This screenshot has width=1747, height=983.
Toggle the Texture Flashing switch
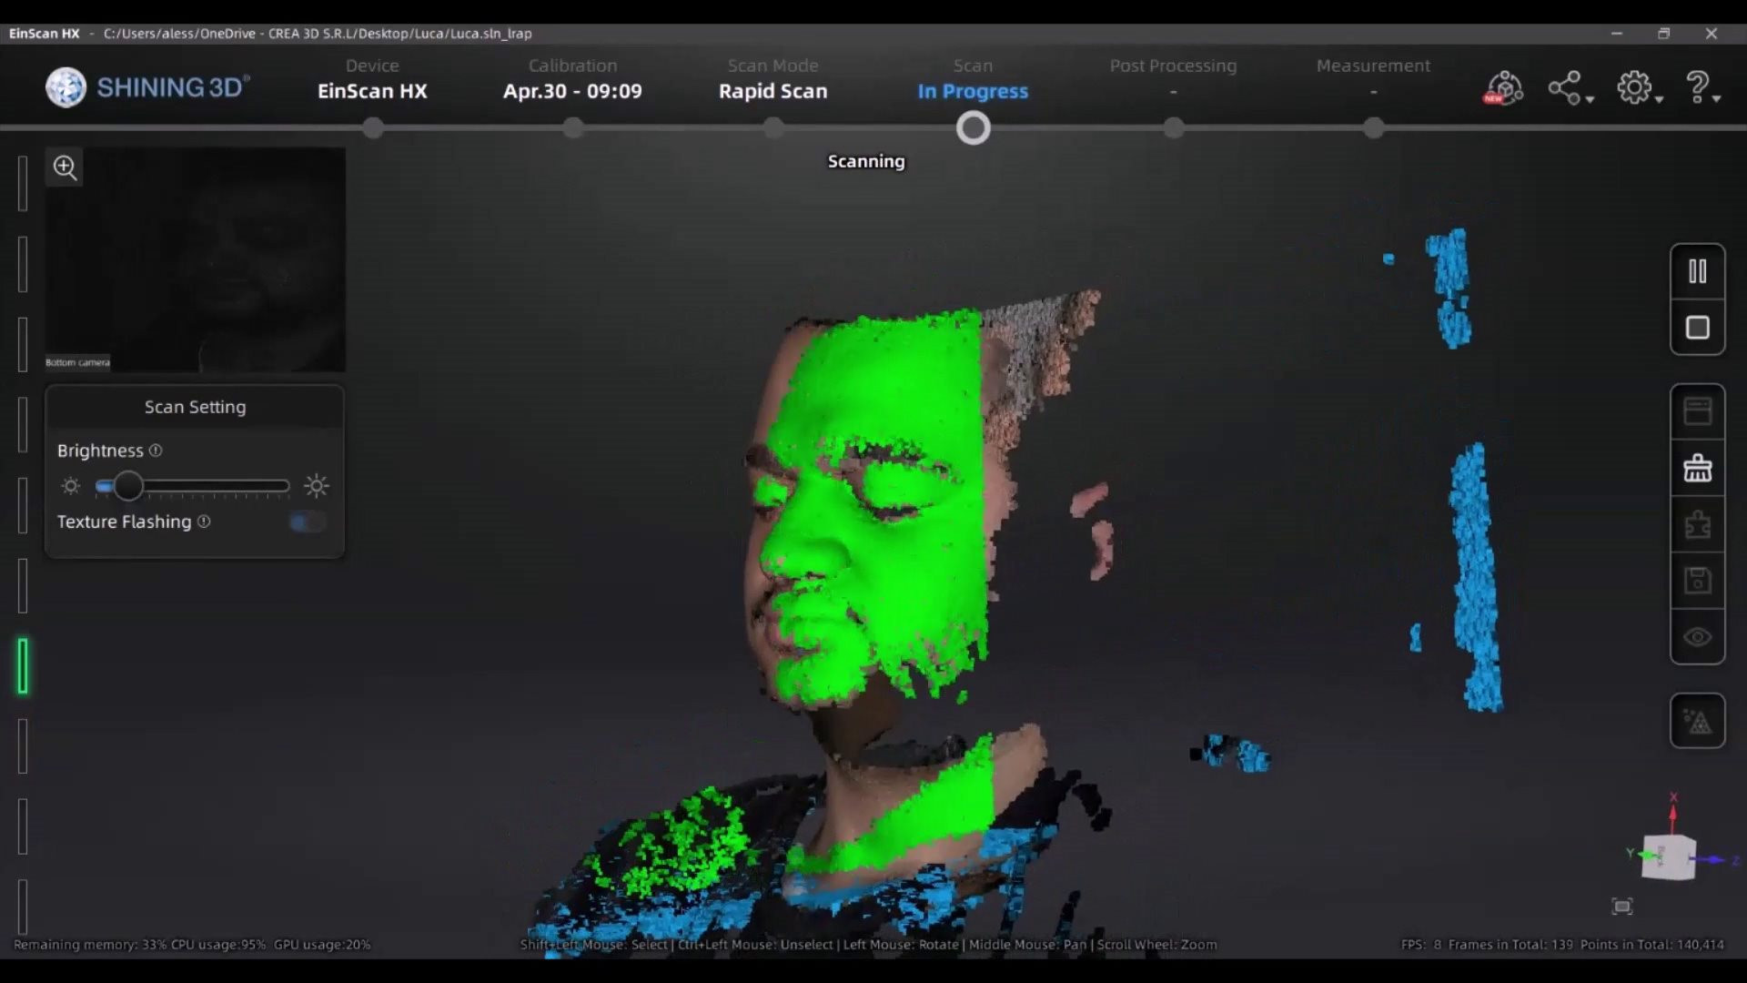(308, 522)
